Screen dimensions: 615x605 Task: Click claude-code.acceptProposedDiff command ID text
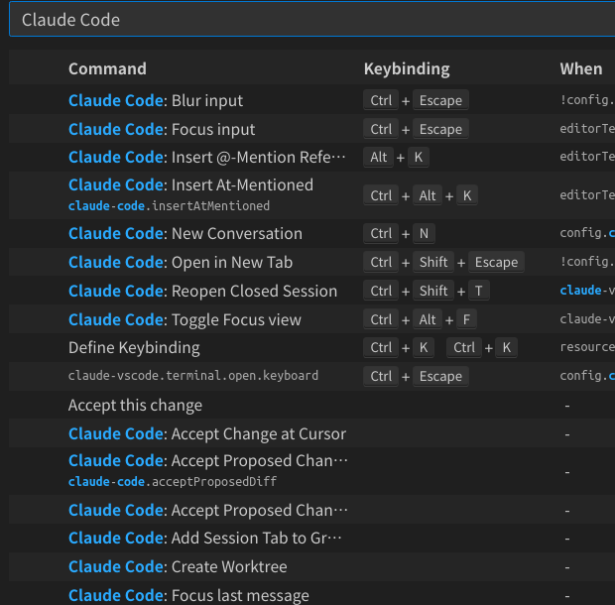[x=173, y=481]
